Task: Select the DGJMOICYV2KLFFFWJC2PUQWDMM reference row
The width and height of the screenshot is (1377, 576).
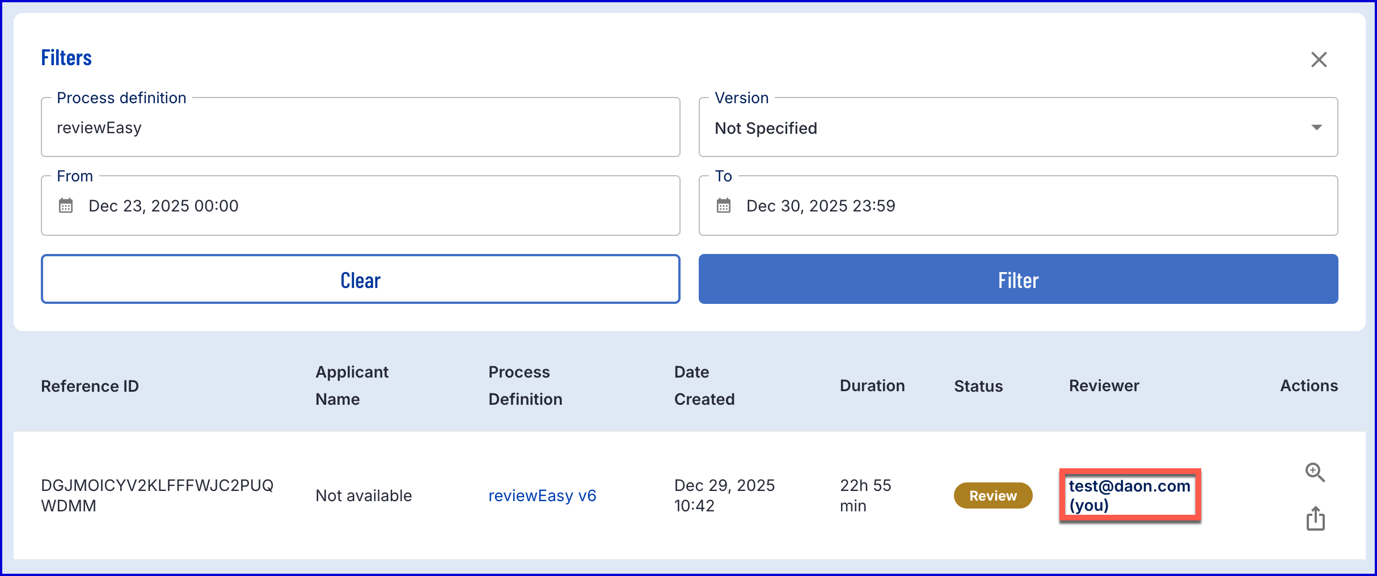Action: point(157,495)
